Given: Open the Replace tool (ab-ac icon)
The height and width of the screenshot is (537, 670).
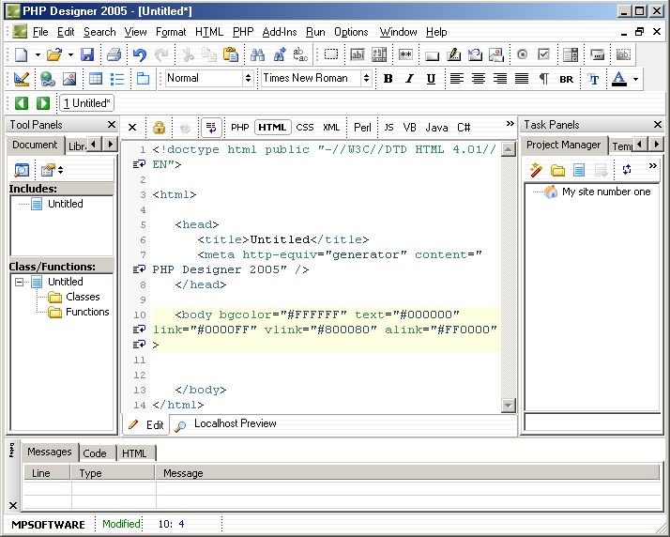Looking at the screenshot, I should [300, 54].
